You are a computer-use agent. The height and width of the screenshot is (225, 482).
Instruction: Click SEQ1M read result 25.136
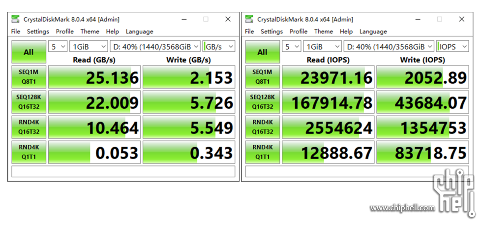click(x=94, y=77)
